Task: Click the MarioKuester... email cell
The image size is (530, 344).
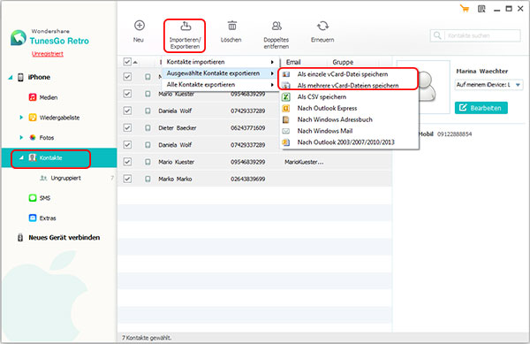Action: (x=304, y=162)
